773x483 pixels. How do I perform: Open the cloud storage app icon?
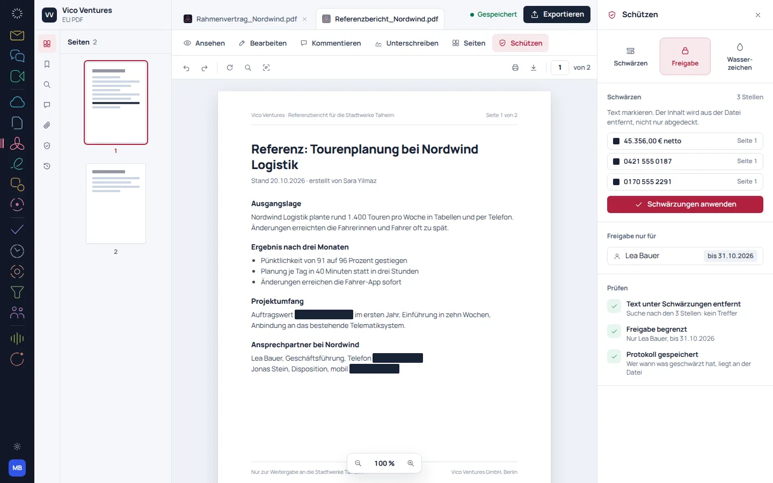coord(17,102)
